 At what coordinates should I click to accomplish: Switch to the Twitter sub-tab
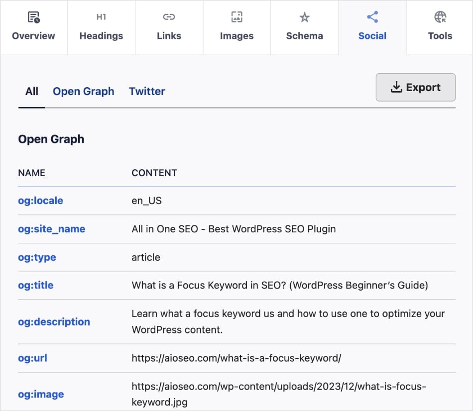point(147,92)
